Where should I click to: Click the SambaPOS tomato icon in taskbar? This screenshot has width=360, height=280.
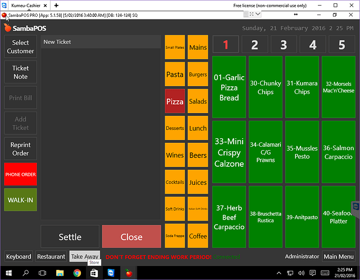[x=129, y=273]
